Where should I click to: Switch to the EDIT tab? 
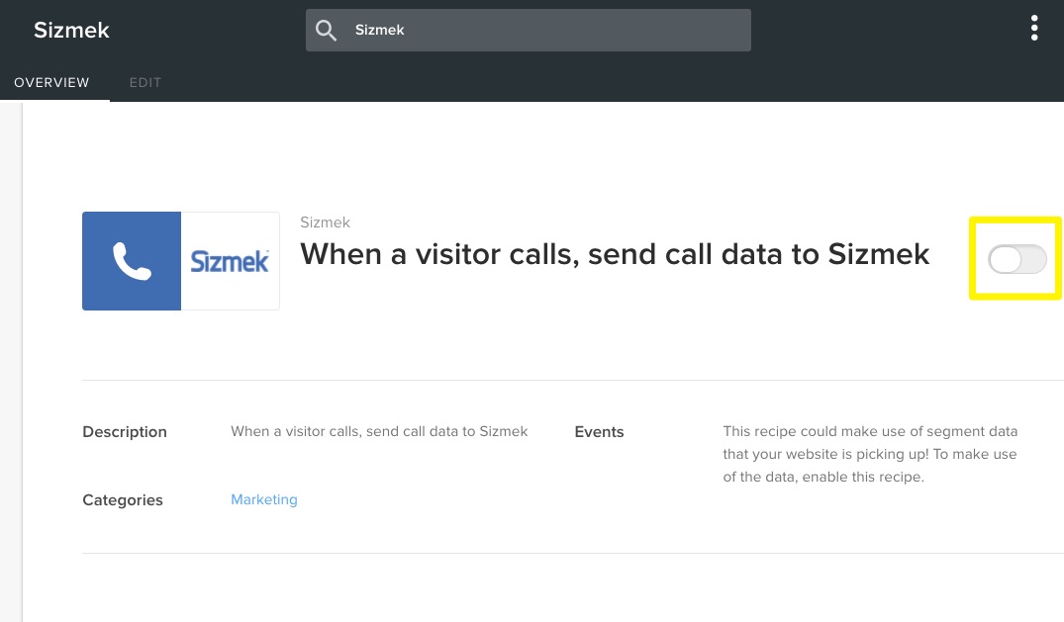pos(145,82)
